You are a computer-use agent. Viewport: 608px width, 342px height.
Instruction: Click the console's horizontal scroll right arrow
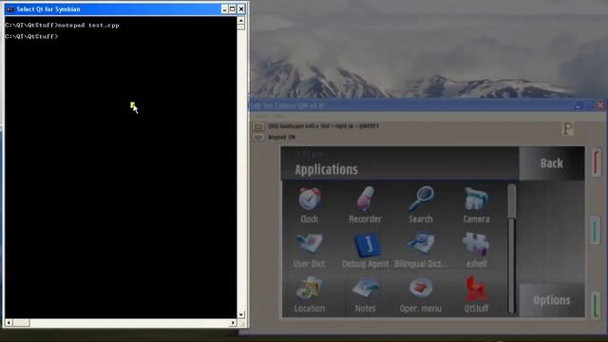point(233,323)
